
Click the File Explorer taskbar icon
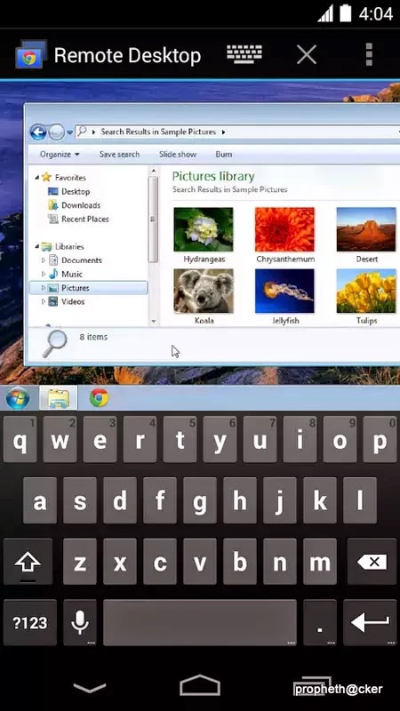pyautogui.click(x=59, y=398)
